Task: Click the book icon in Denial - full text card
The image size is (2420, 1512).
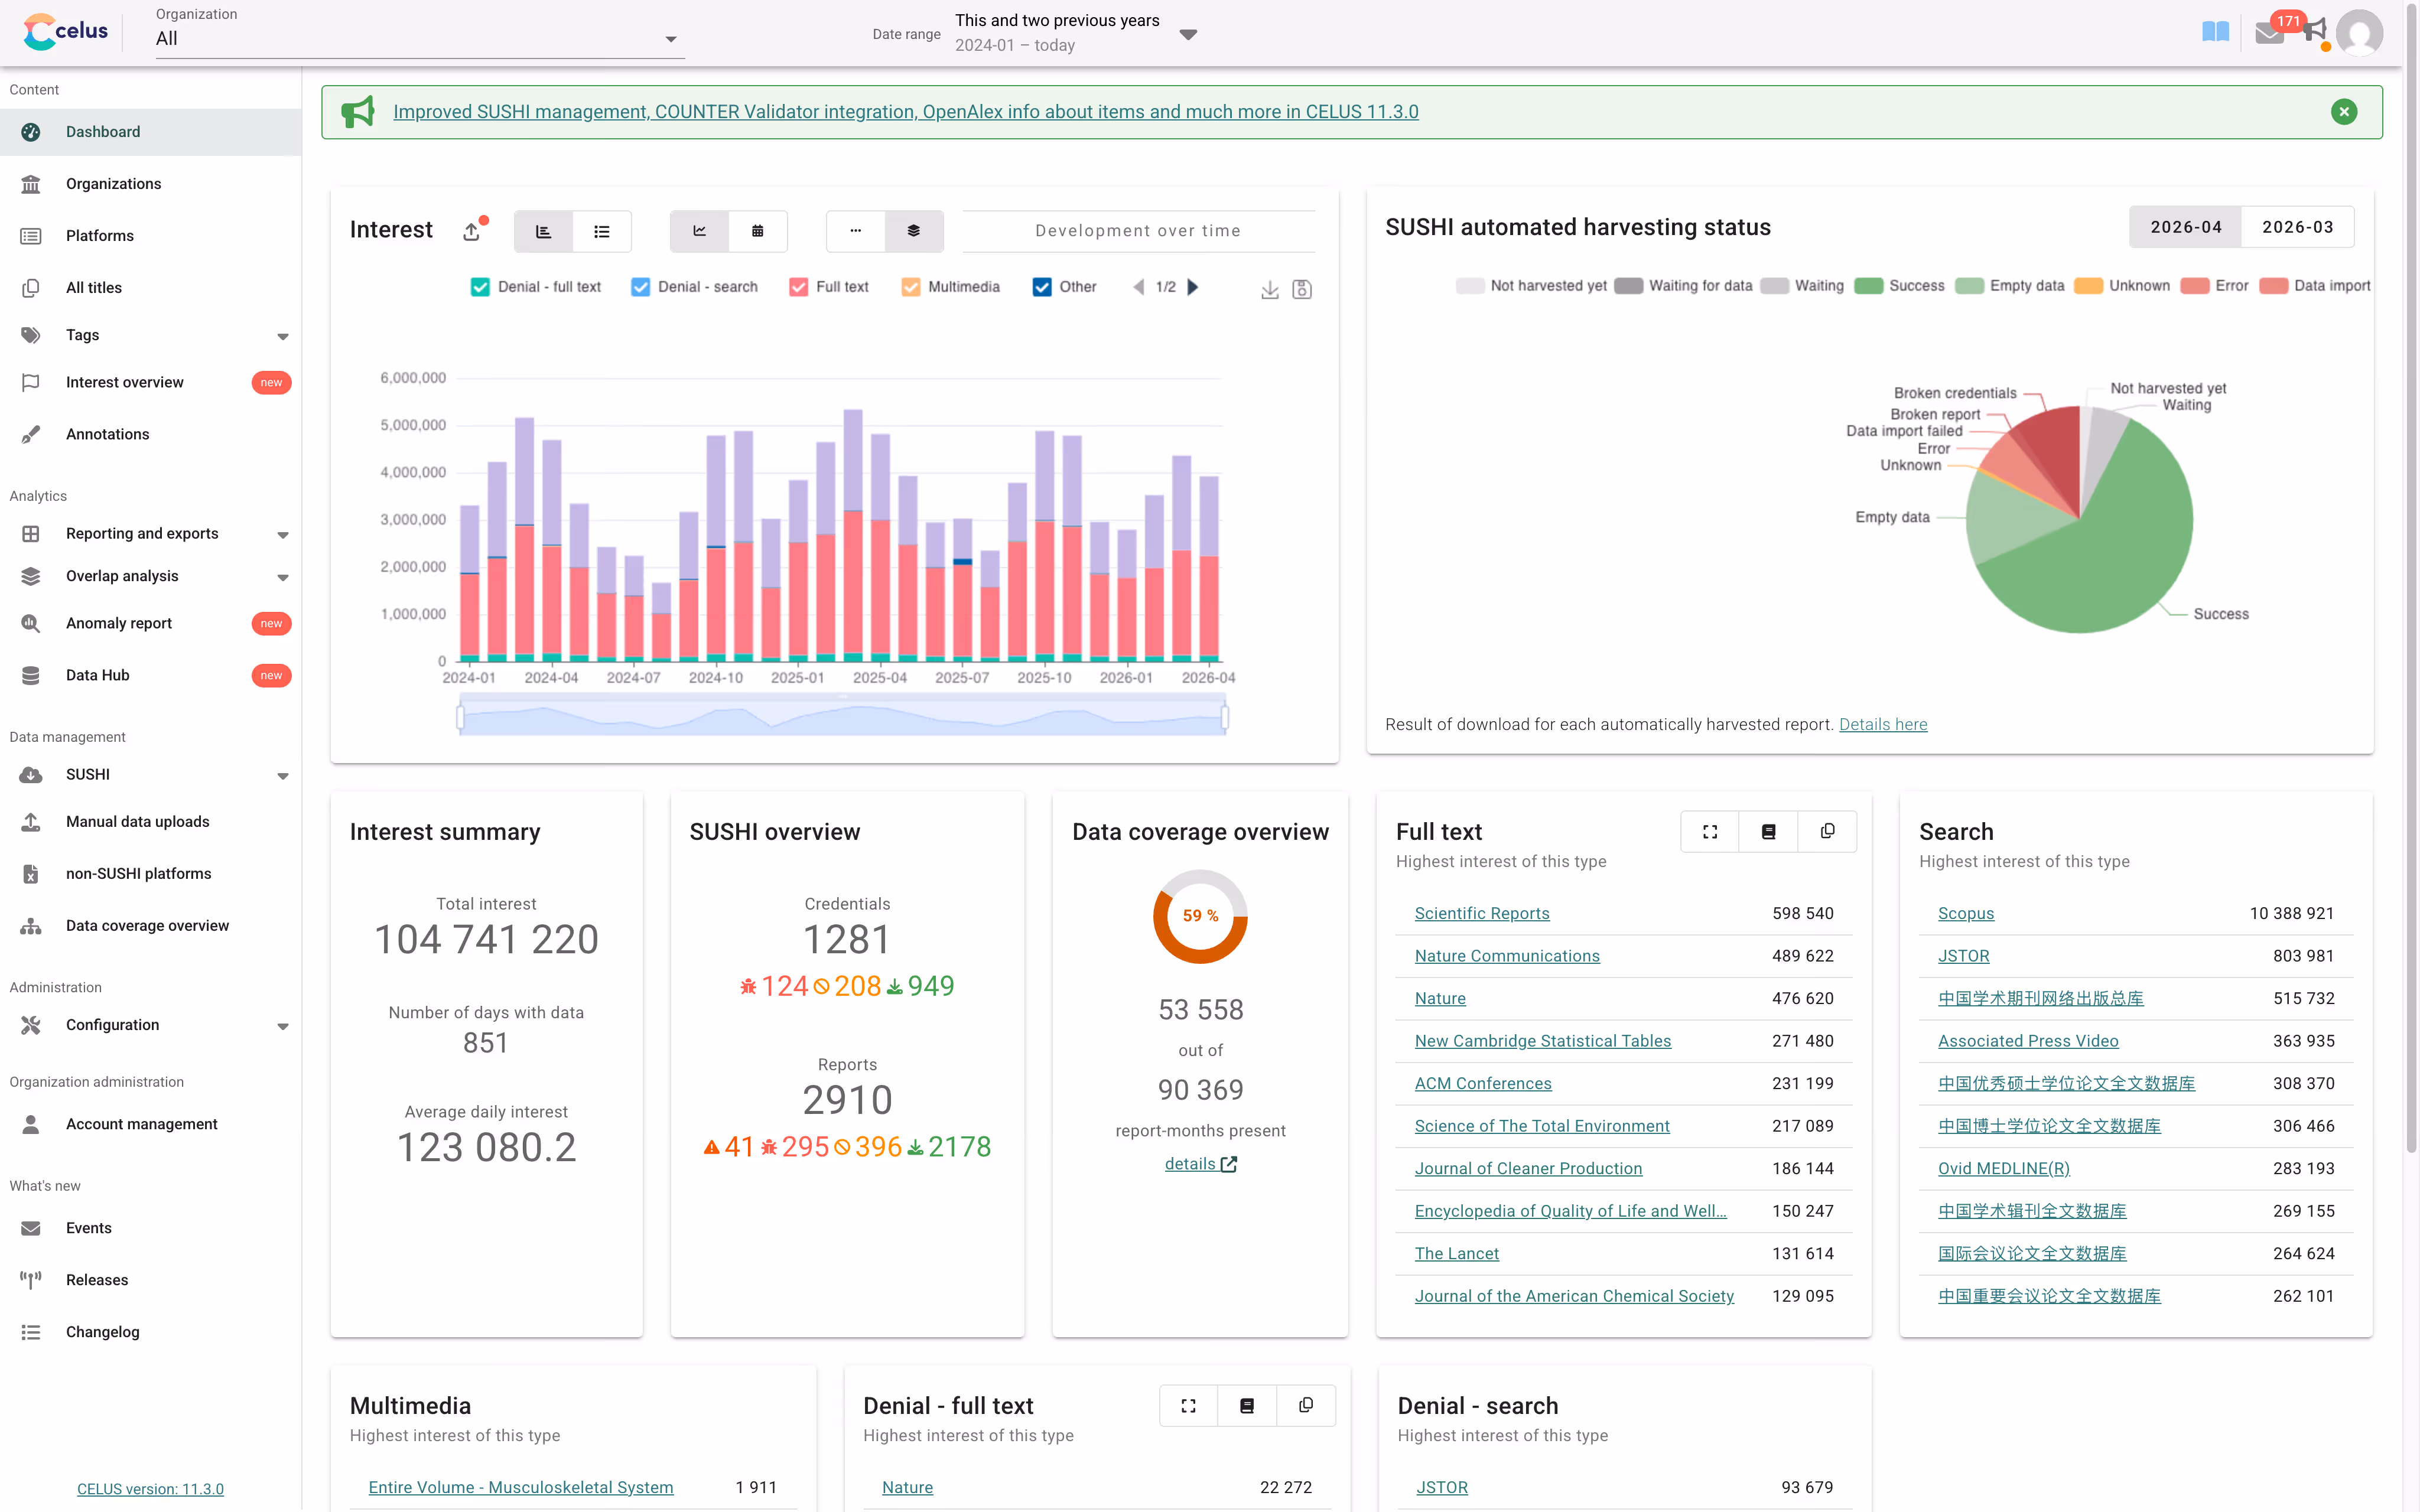Action: point(1247,1406)
